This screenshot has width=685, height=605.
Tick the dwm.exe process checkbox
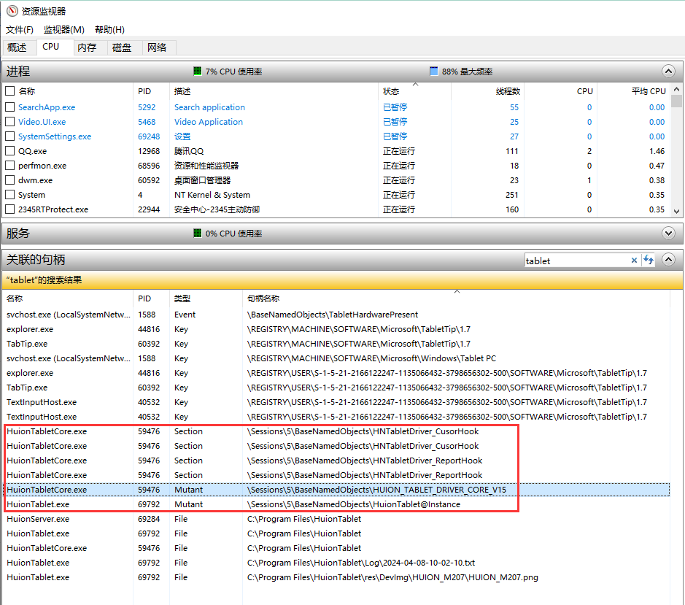pos(9,180)
